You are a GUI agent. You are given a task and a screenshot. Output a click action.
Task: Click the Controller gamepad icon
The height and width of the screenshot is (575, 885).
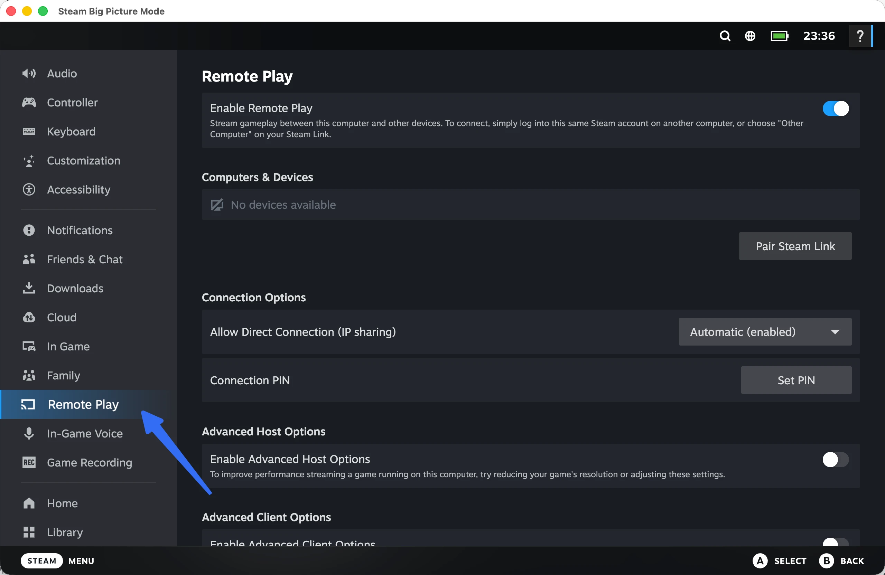pos(29,102)
